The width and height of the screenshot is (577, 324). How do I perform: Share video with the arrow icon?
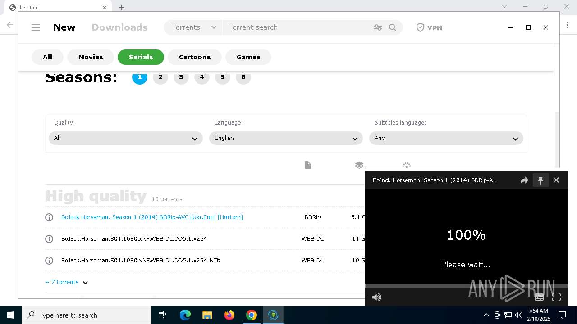pyautogui.click(x=524, y=180)
